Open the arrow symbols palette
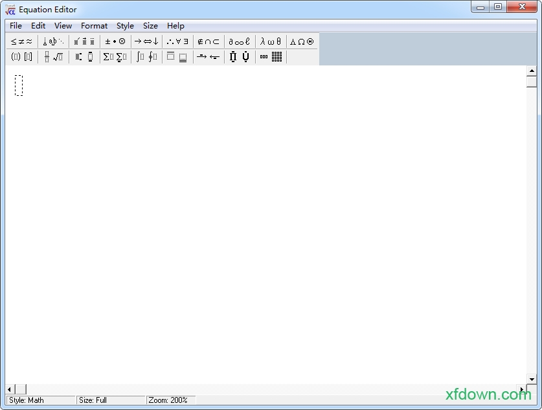 coord(146,41)
